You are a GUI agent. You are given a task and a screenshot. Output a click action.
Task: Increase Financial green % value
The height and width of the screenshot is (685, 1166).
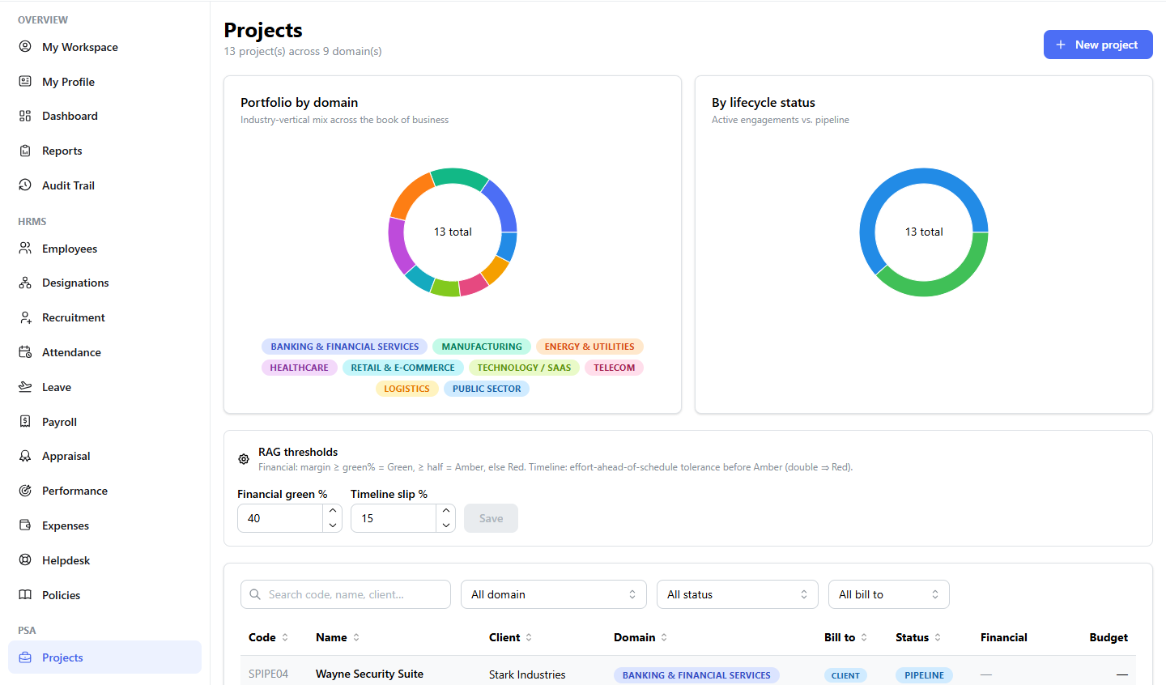tap(333, 511)
